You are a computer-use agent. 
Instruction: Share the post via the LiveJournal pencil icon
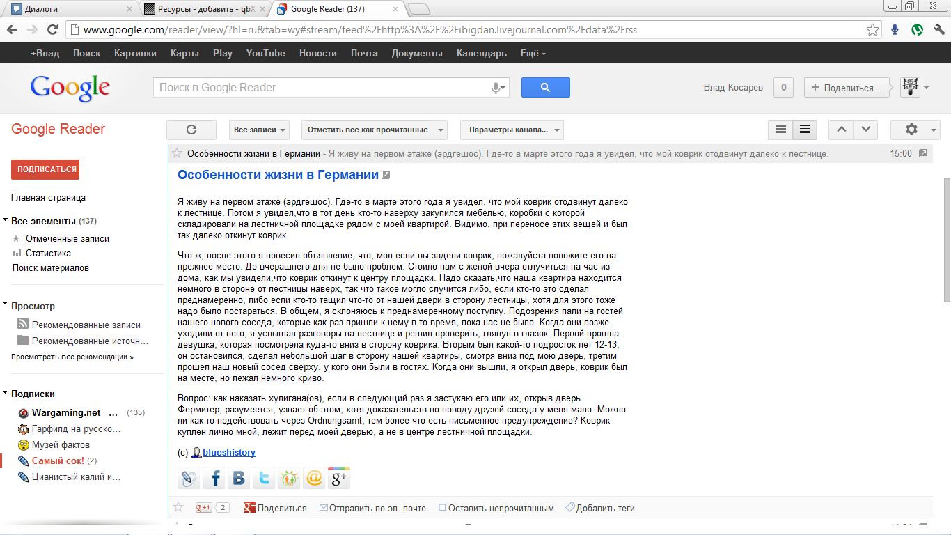pos(189,478)
